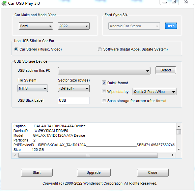
Task: Click the scroll down arrow in device info
Action: point(179,150)
